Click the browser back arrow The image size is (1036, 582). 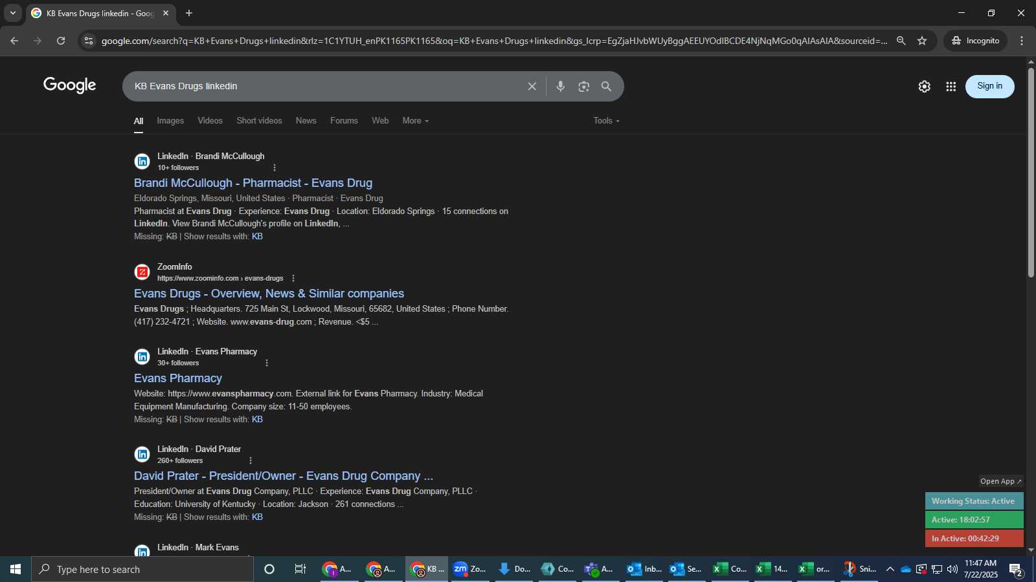point(14,41)
